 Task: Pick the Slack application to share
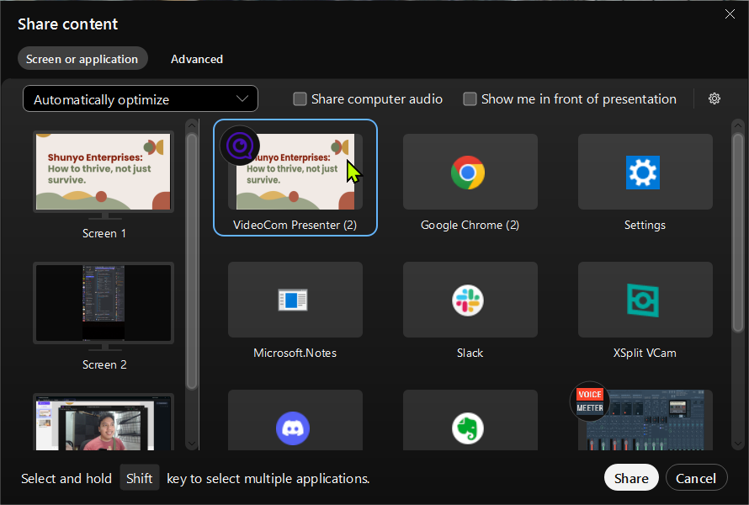click(x=470, y=300)
